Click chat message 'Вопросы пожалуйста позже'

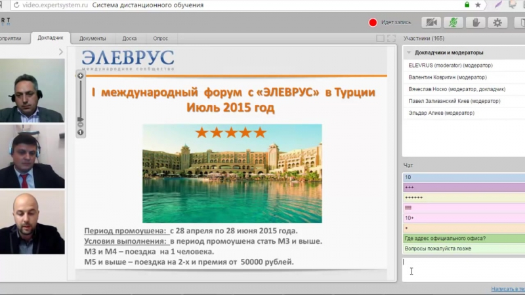coord(464,248)
